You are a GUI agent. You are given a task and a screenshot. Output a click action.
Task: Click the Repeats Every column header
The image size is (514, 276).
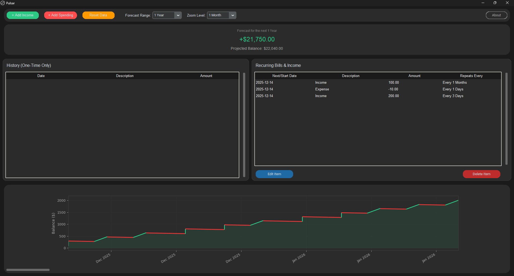(x=471, y=76)
